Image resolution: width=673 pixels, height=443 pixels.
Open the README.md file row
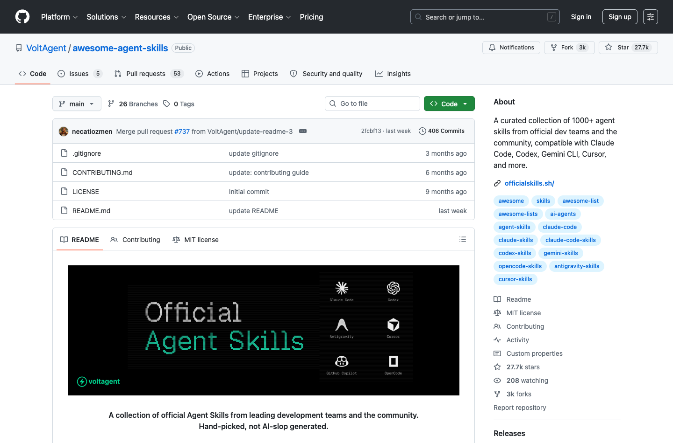pos(264,211)
